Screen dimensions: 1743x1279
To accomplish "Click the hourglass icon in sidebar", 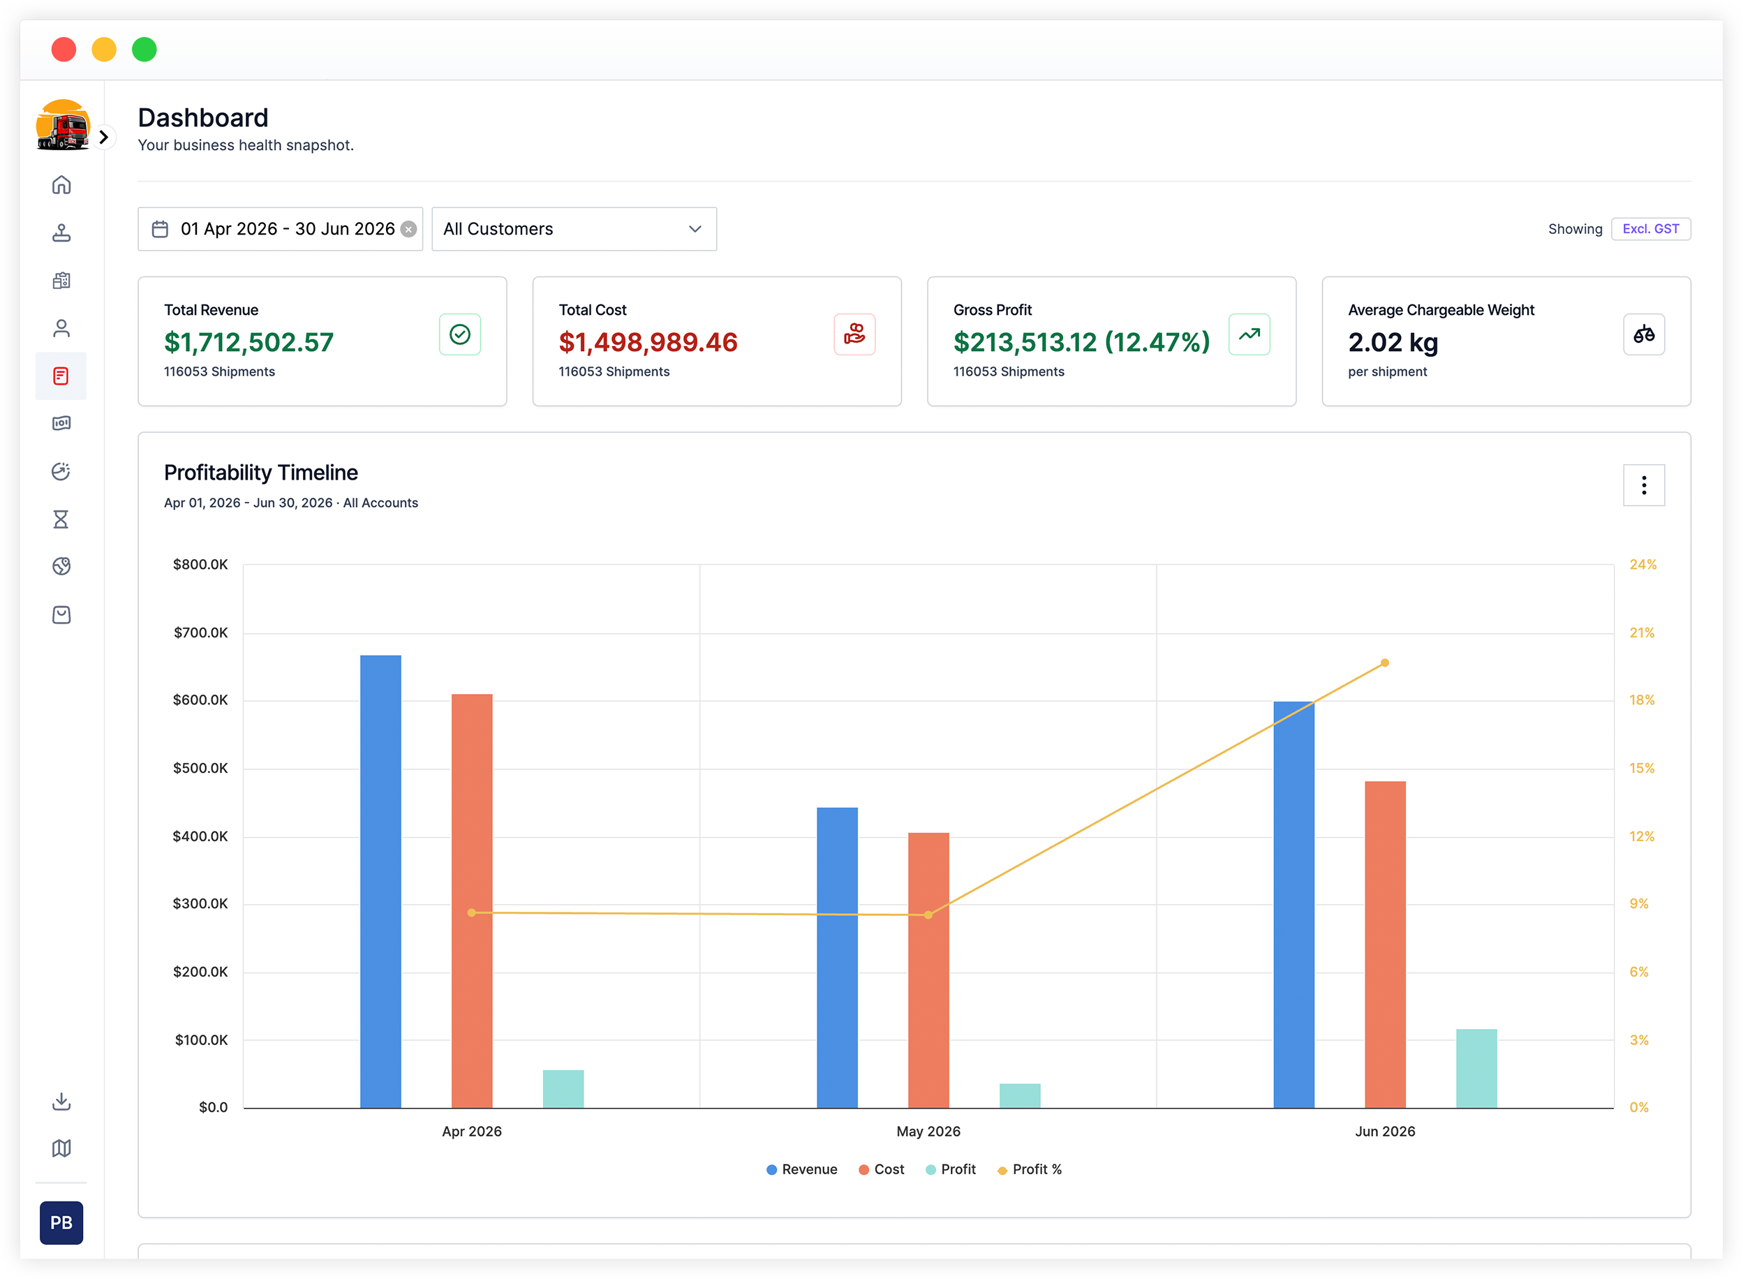I will [x=61, y=519].
